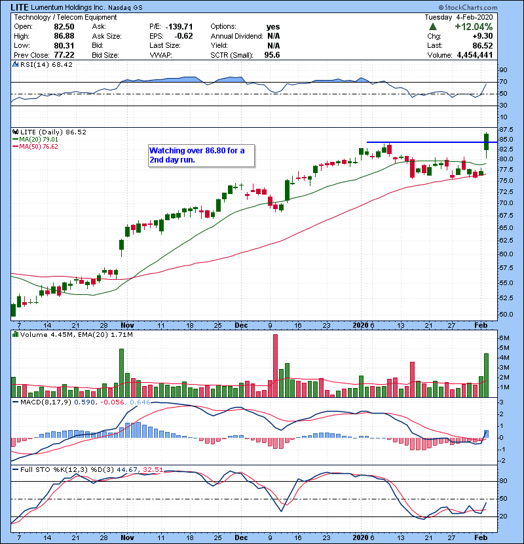Click the candlestick icon beside LITE (Daily)
Image resolution: width=524 pixels, height=544 pixels.
click(x=15, y=132)
